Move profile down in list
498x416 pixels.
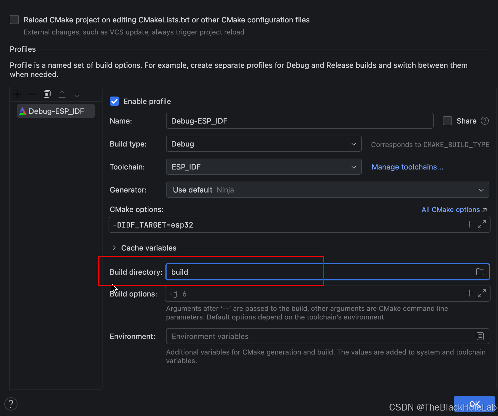click(x=77, y=94)
